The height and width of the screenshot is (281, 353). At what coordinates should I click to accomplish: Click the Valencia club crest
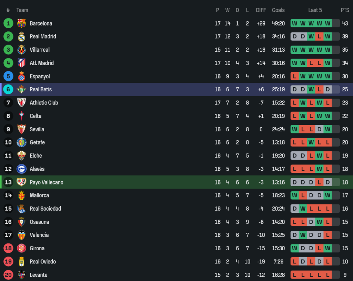21,235
